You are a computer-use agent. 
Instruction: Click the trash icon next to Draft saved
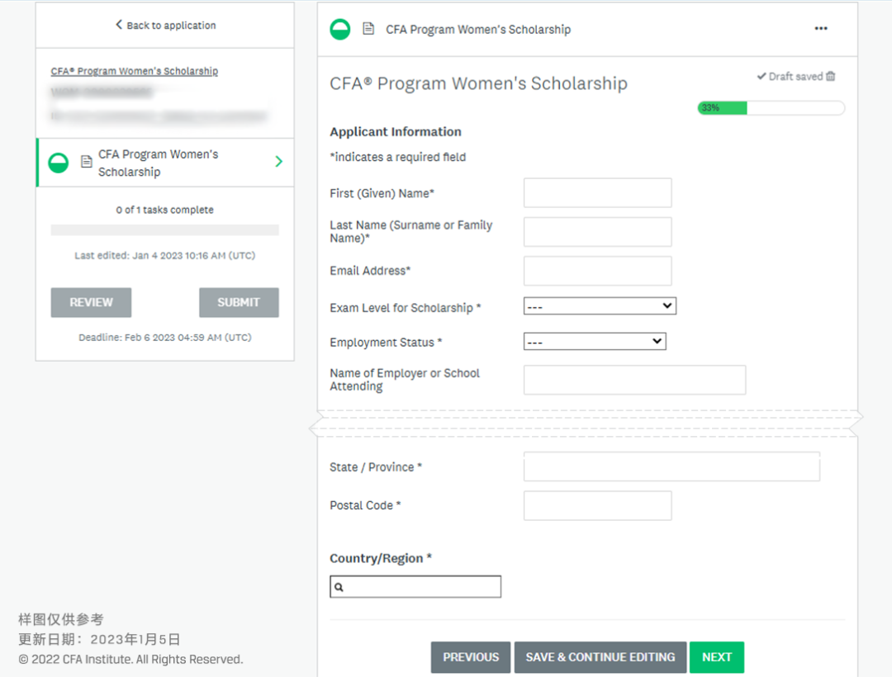(x=831, y=76)
